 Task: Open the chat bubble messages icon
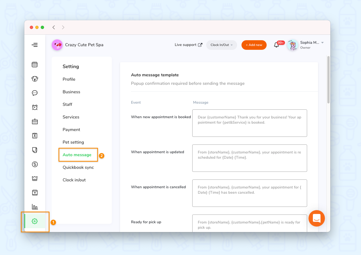click(x=35, y=93)
